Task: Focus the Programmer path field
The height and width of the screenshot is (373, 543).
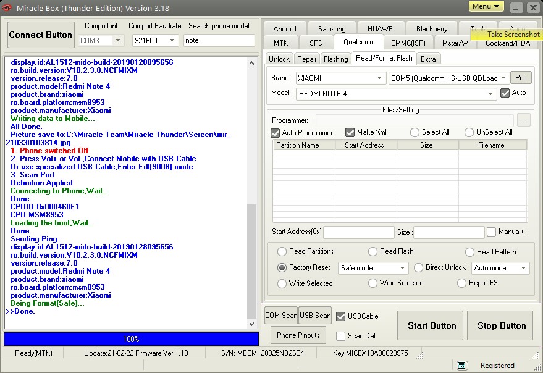Action: (415, 120)
